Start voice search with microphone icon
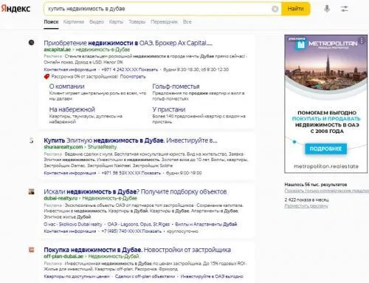The height and width of the screenshot is (283, 369). (327, 9)
